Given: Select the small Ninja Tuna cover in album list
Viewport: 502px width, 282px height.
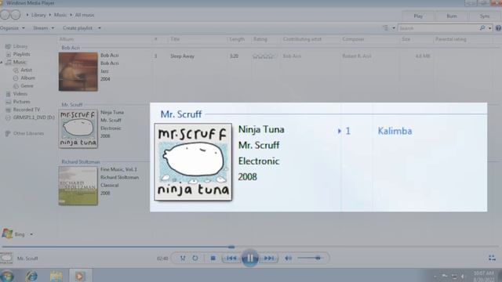Looking at the screenshot, I should 78,128.
